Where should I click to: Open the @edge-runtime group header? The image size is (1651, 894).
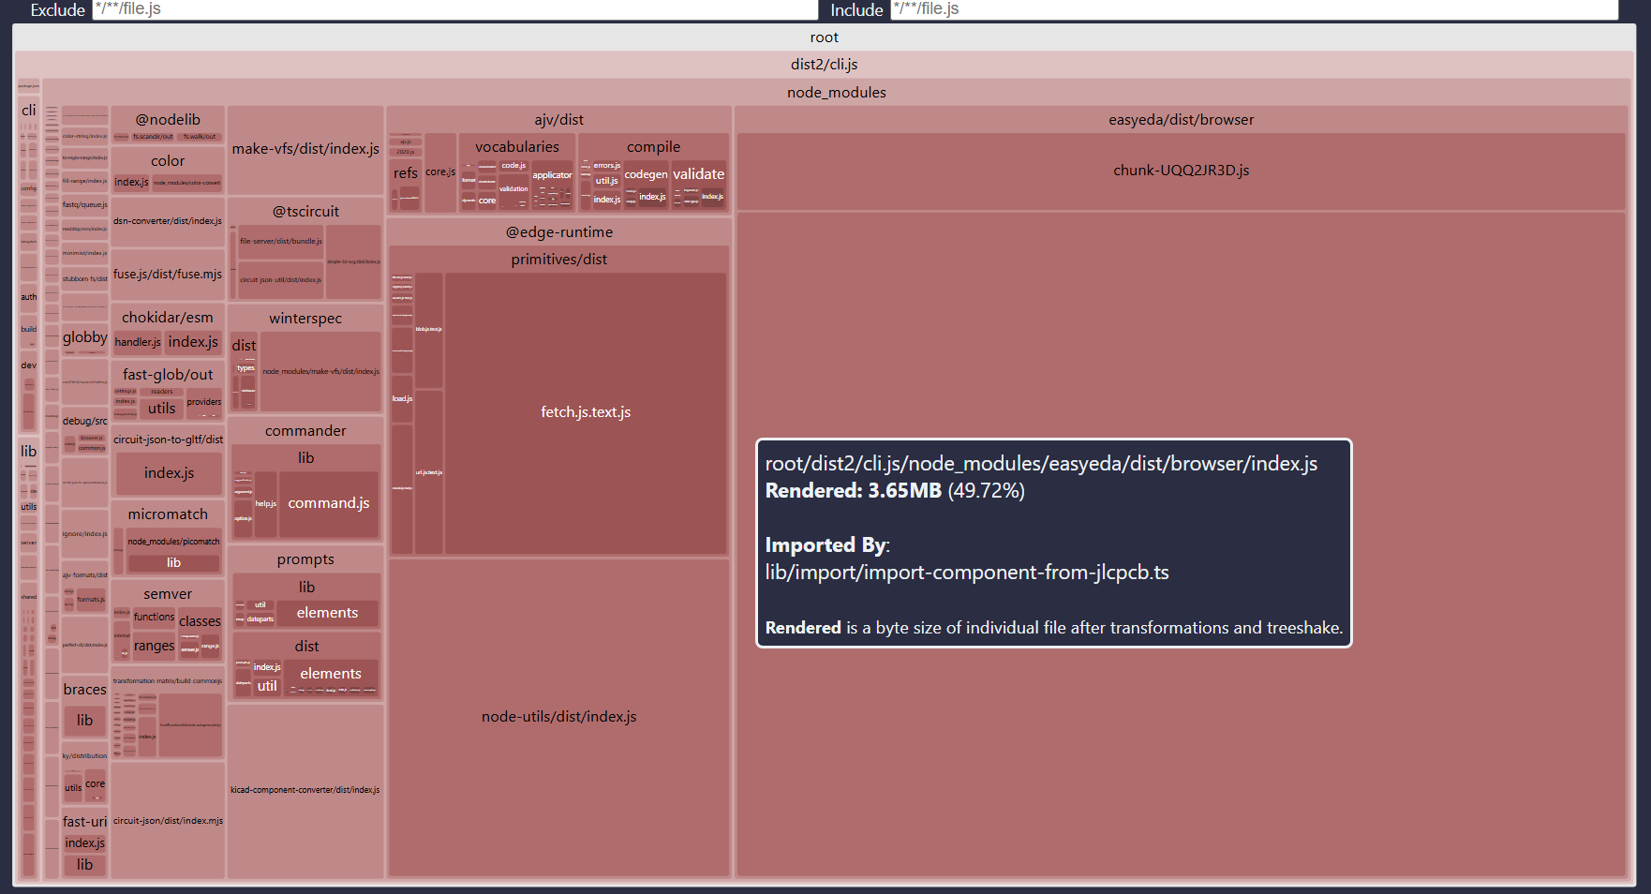click(559, 232)
